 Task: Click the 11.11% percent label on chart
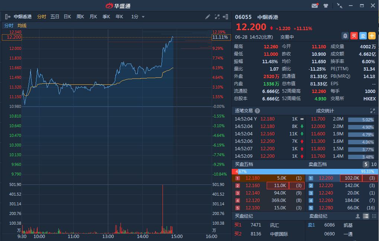[221, 37]
